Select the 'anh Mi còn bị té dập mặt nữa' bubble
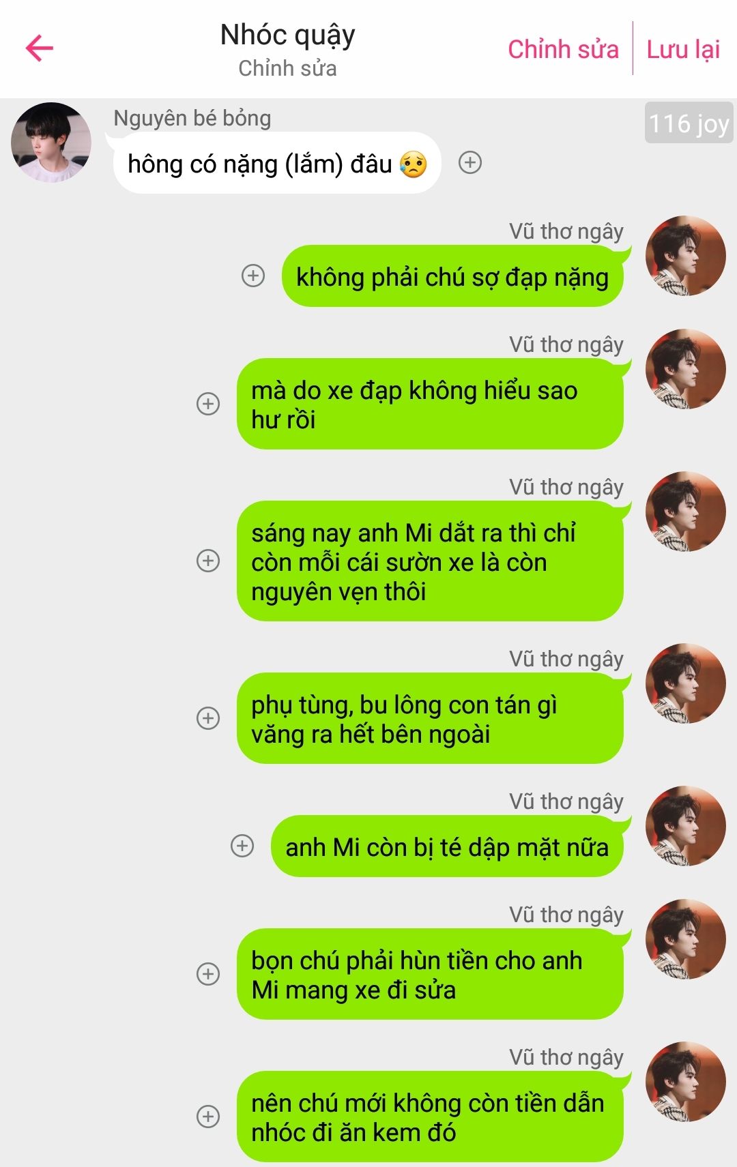This screenshot has width=737, height=1167. click(x=447, y=846)
